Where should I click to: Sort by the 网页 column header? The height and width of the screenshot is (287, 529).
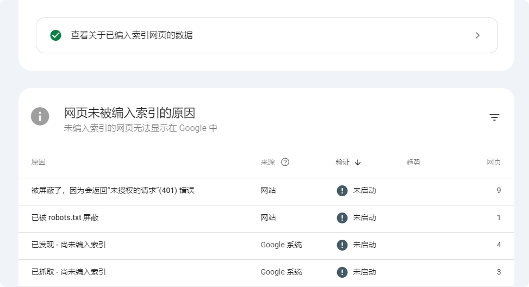494,162
